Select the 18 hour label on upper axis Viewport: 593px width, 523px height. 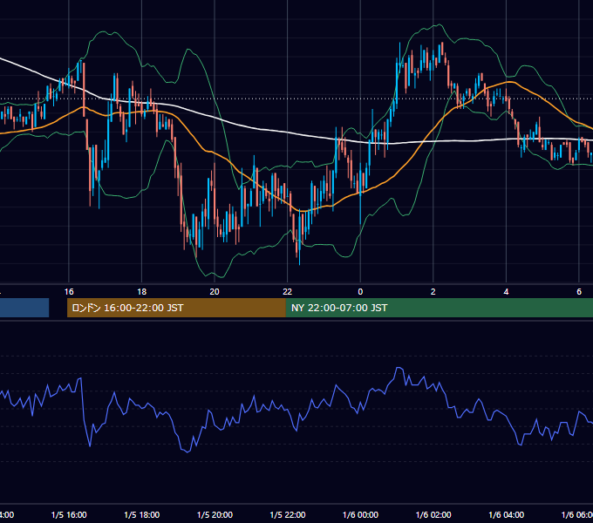point(142,292)
